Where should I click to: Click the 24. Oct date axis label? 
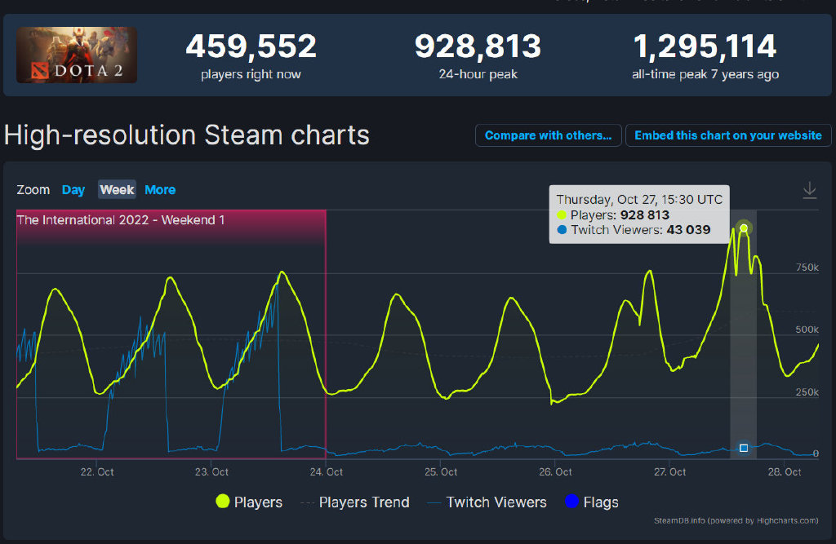tap(327, 472)
